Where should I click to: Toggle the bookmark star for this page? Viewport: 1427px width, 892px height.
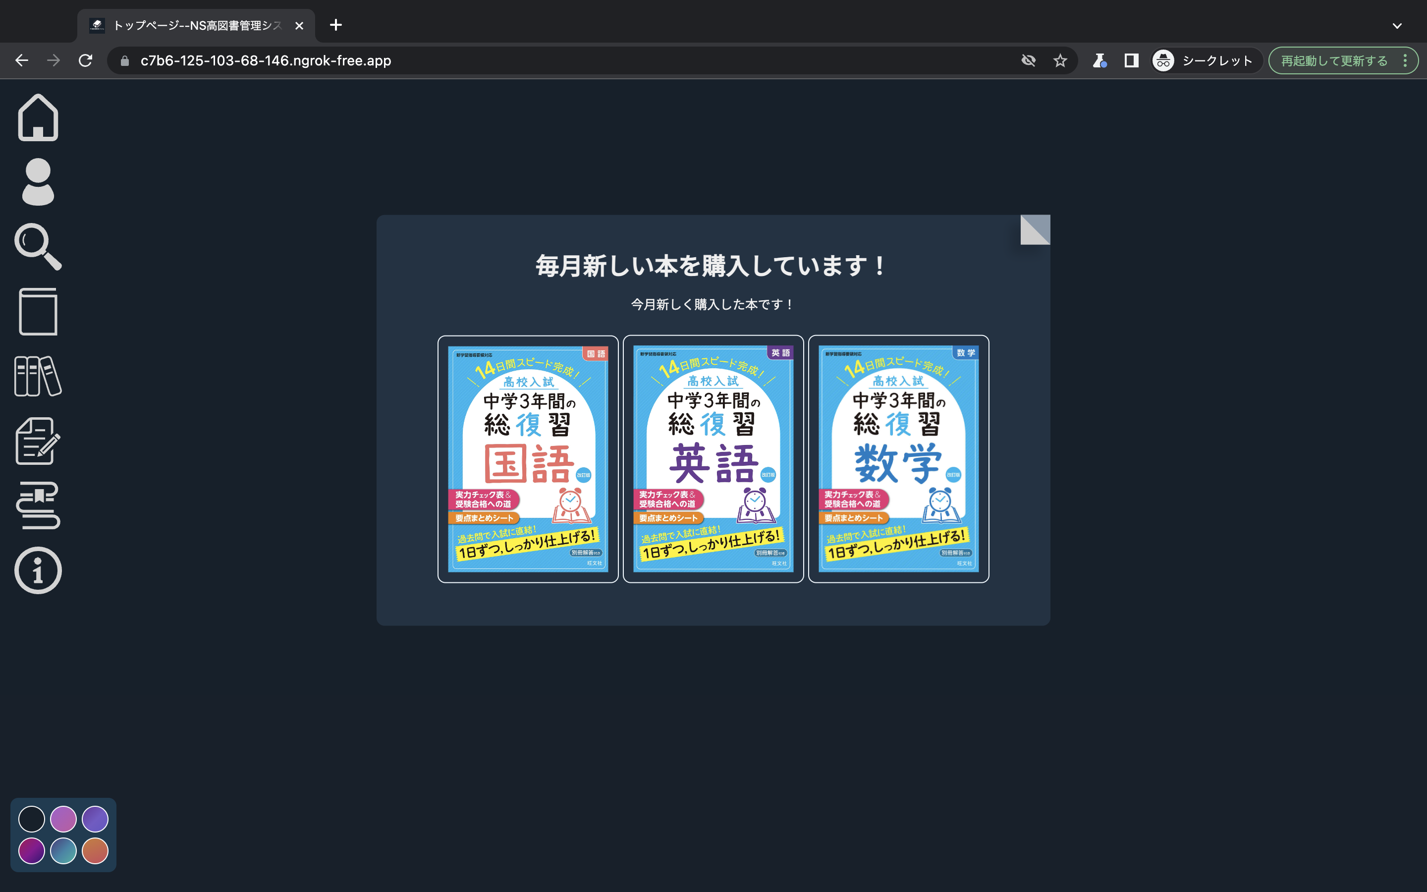click(1060, 60)
